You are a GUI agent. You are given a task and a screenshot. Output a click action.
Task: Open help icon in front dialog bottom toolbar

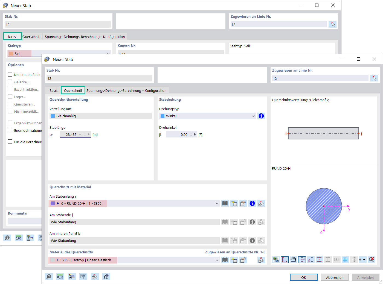[x=49, y=277]
